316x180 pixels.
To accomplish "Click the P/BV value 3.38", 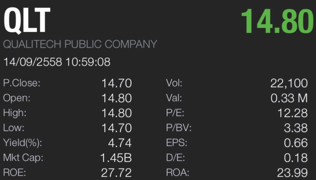I will point(296,128).
